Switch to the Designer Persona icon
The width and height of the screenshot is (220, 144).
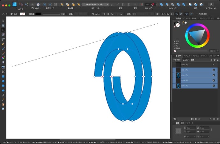[15, 4]
